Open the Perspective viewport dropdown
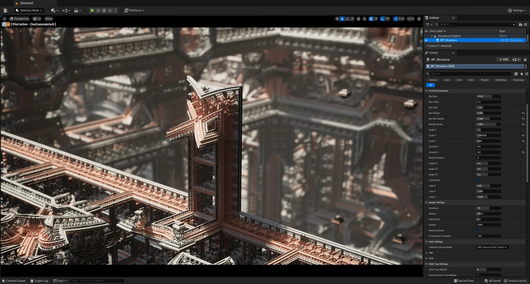The width and height of the screenshot is (530, 284). tap(20, 19)
